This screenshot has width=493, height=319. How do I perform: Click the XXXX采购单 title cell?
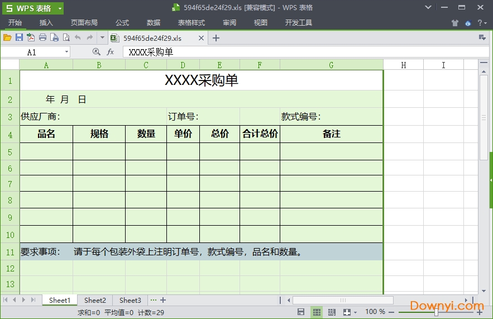pyautogui.click(x=201, y=80)
